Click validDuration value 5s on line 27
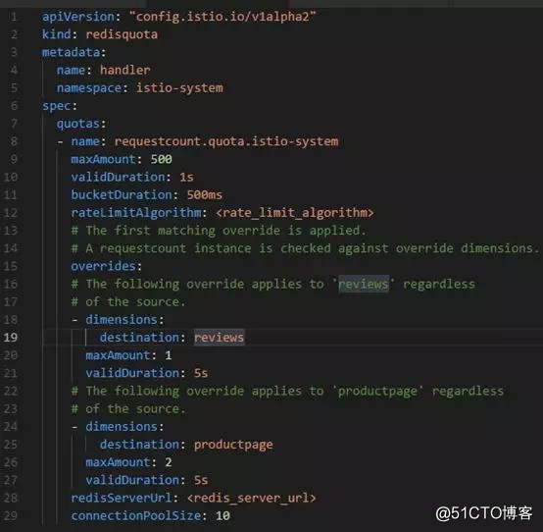543x532 pixels. (x=201, y=480)
